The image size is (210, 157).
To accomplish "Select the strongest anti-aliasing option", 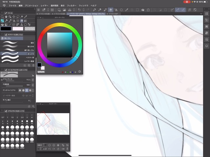I will point(30,90).
